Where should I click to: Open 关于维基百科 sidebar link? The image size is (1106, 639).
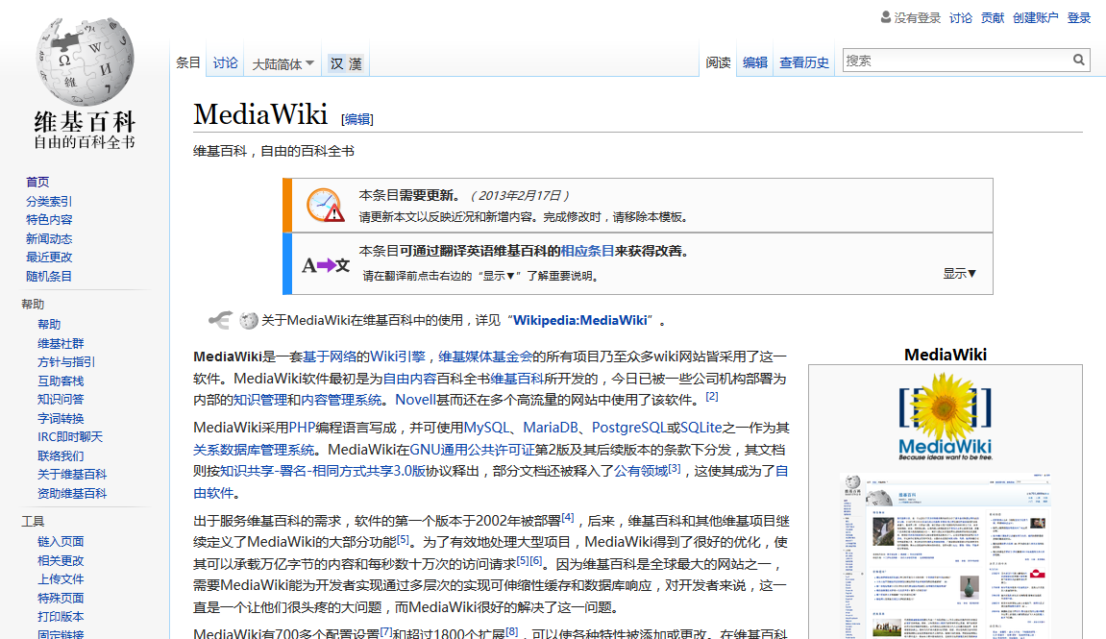tap(72, 474)
